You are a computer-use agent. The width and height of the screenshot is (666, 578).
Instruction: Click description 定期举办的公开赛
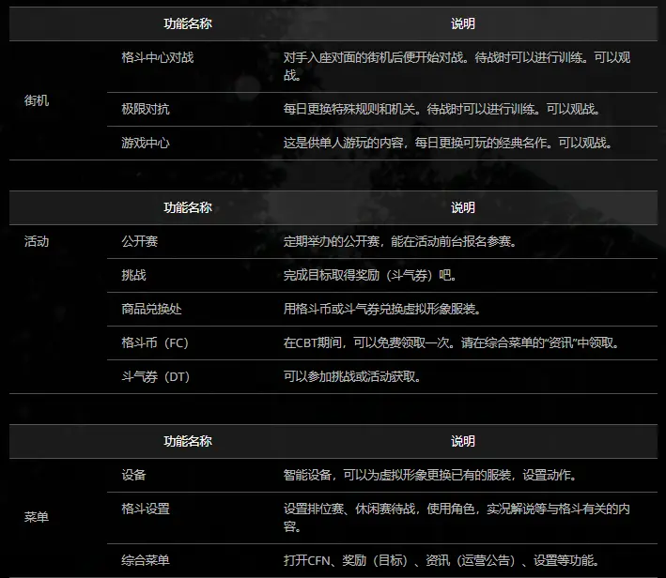(x=400, y=241)
